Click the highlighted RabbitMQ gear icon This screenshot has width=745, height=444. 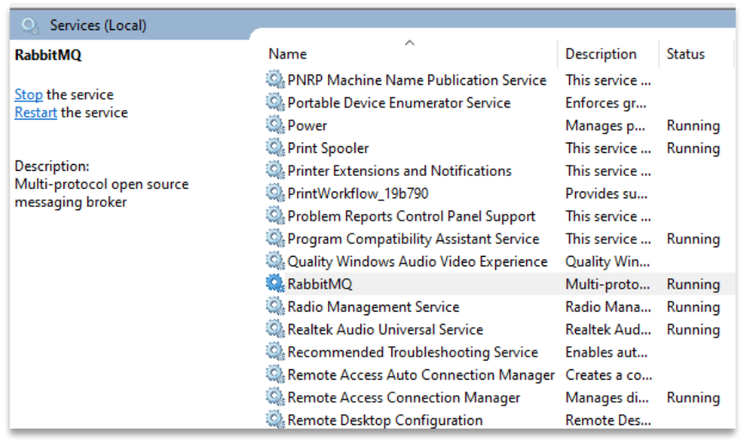(x=275, y=283)
